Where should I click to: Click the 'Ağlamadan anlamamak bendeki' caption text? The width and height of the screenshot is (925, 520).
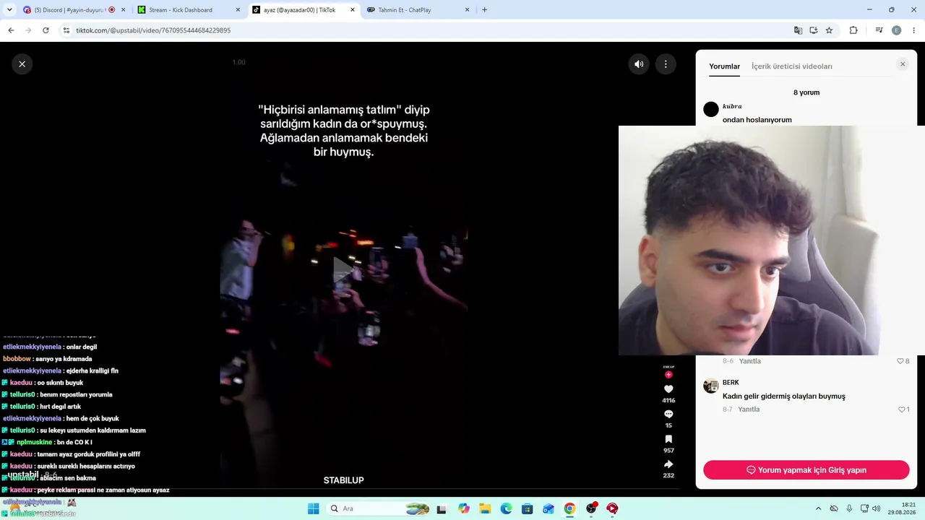point(344,138)
